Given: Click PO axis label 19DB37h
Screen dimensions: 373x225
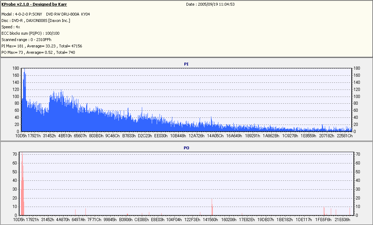Looking at the screenshot, I should [266, 220].
